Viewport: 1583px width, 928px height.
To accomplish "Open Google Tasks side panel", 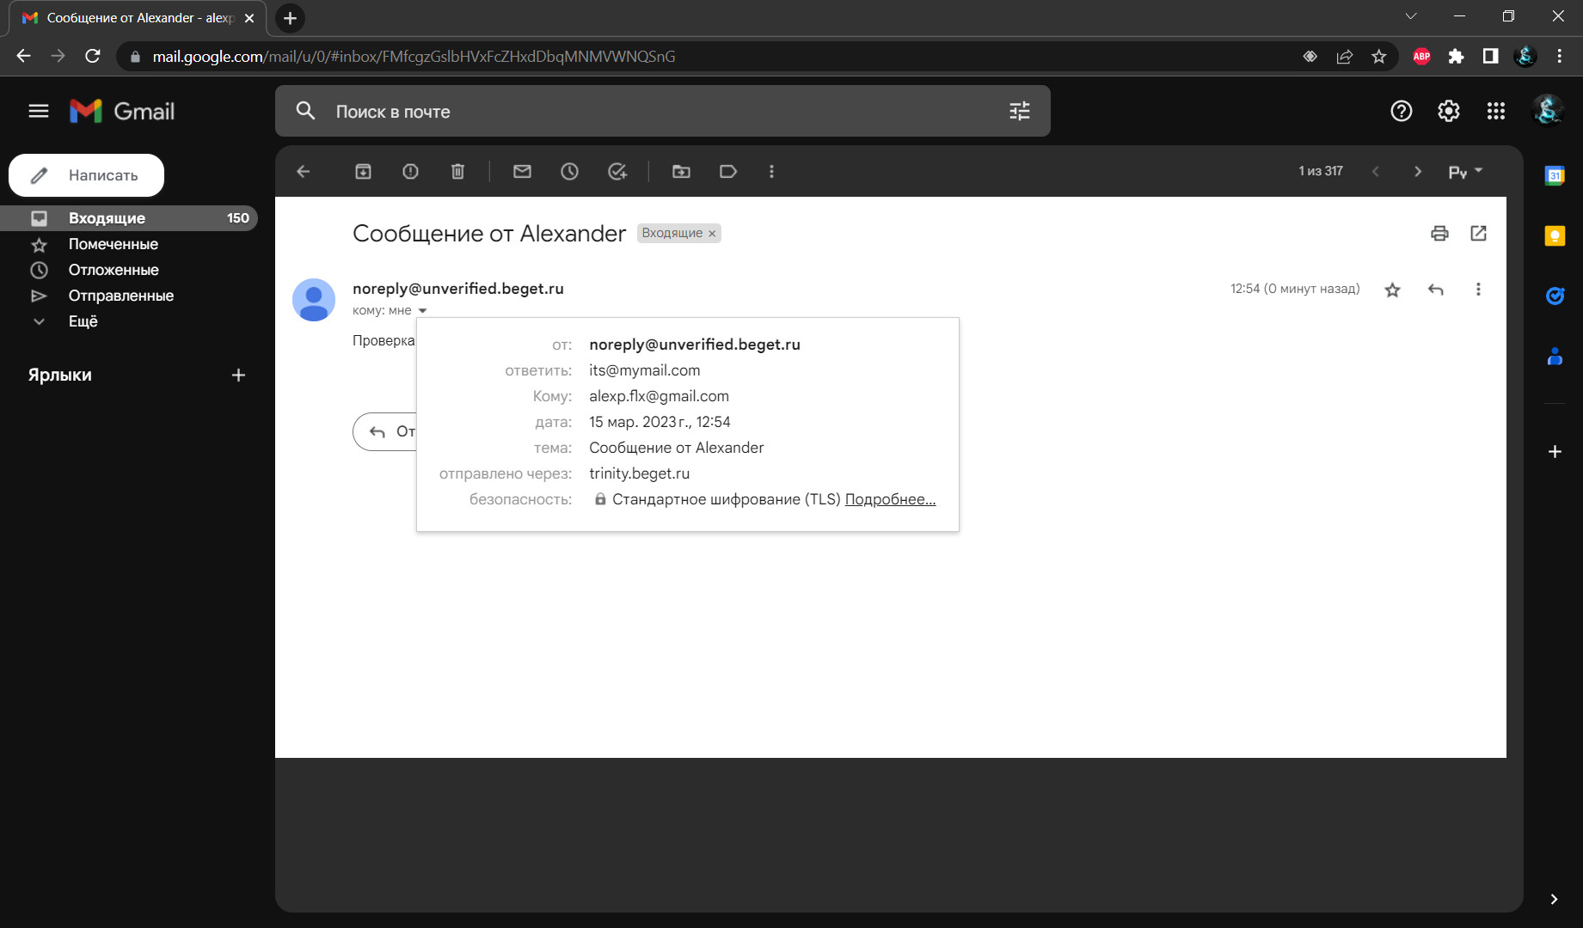I will point(1555,296).
